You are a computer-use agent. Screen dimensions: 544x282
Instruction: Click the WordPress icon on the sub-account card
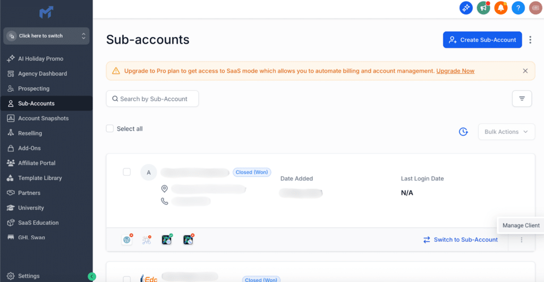127,240
